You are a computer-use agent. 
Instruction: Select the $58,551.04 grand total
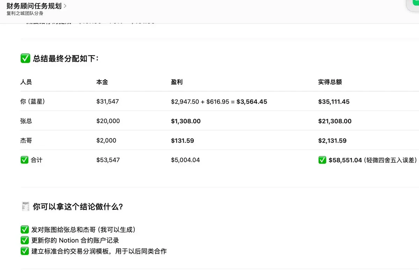coord(345,160)
